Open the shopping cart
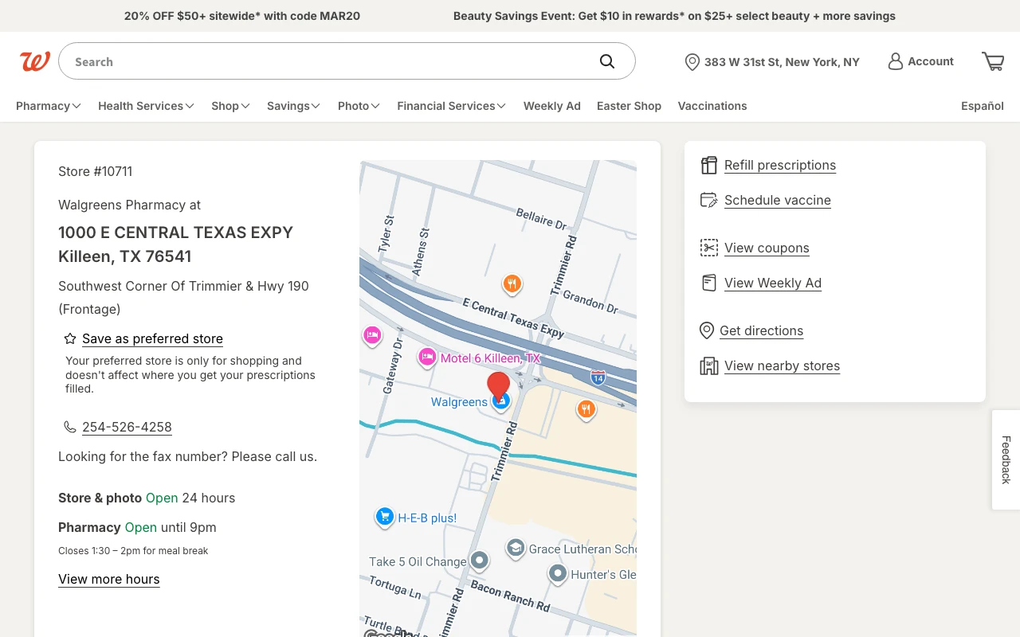This screenshot has width=1020, height=637. point(993,61)
